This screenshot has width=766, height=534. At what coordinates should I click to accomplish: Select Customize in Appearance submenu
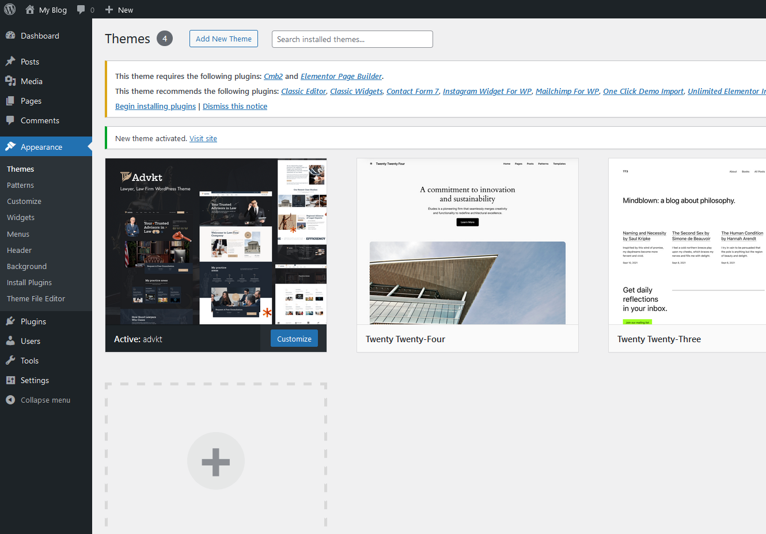[24, 201]
